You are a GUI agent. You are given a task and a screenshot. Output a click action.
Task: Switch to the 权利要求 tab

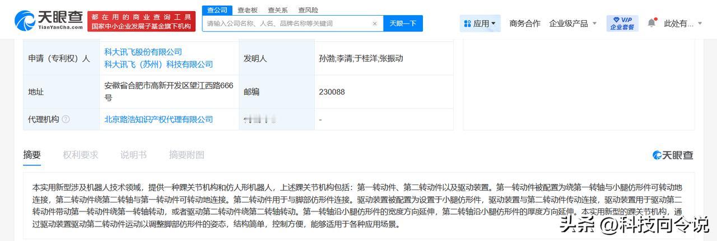[x=80, y=155]
